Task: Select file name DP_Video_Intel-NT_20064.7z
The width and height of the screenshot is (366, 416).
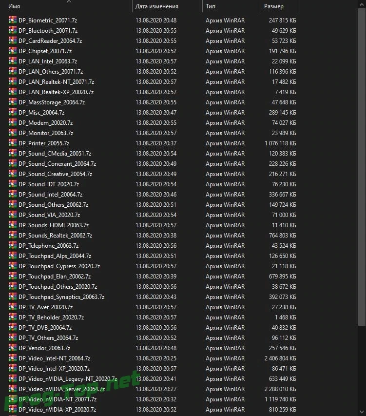Action: 54,358
